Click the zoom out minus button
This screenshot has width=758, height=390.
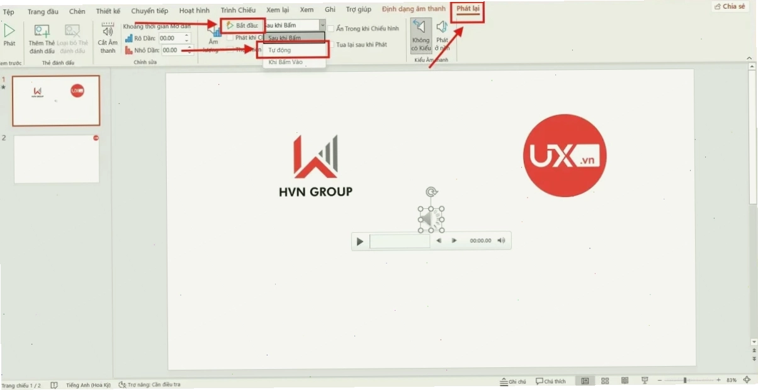(x=659, y=381)
